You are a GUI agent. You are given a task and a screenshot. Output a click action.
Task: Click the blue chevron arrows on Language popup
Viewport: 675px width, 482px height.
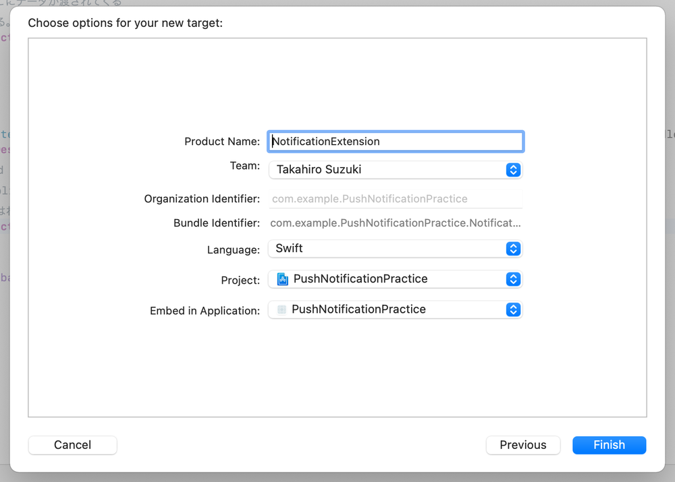click(513, 249)
